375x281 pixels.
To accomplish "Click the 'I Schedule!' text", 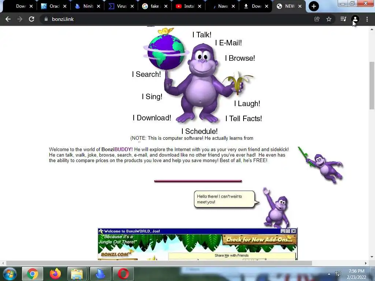I will (200, 131).
